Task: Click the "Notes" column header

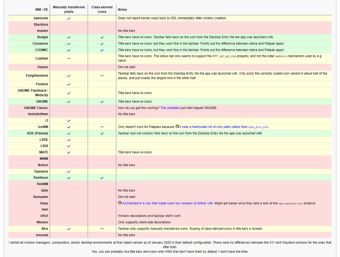Action: point(122,10)
